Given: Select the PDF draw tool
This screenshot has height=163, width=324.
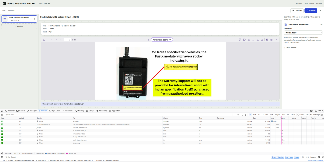Looking at the screenshot, I should pyautogui.click(x=258, y=40).
